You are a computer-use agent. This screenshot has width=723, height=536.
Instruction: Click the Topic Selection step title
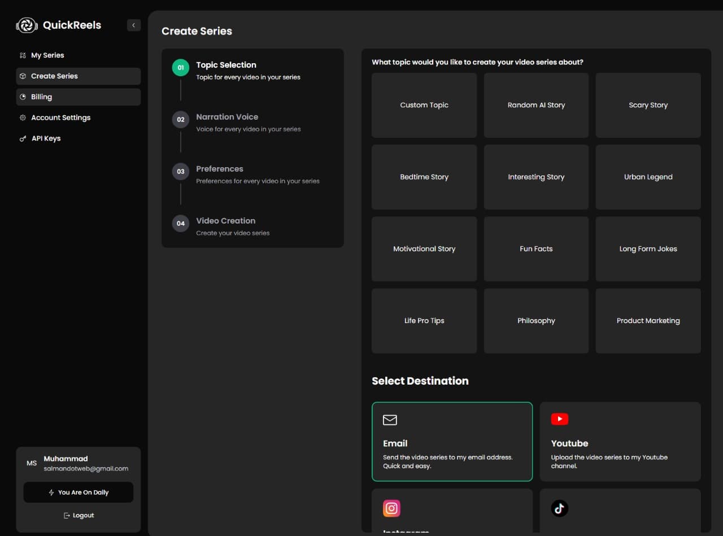pos(226,65)
